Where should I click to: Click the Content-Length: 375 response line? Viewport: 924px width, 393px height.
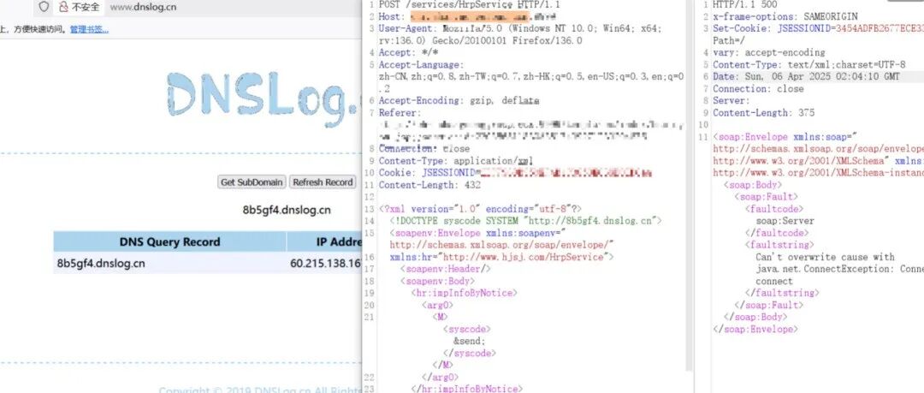764,113
